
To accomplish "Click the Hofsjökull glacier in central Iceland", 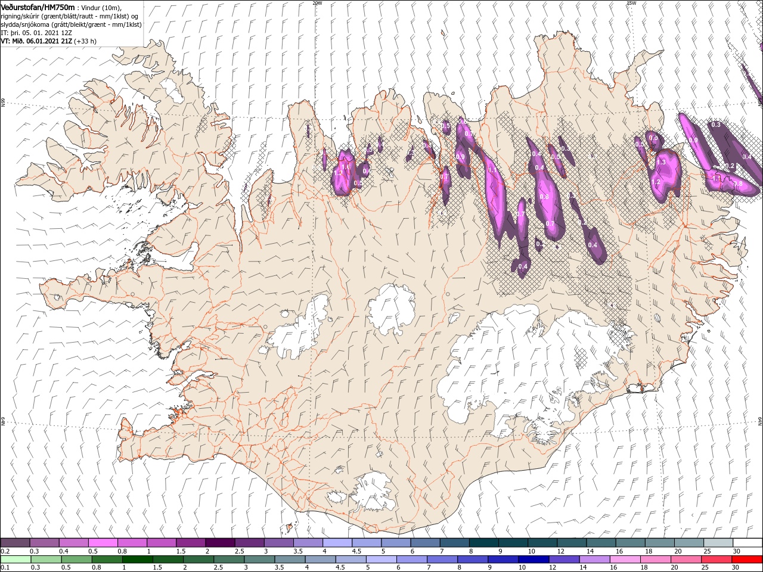I will pyautogui.click(x=392, y=308).
